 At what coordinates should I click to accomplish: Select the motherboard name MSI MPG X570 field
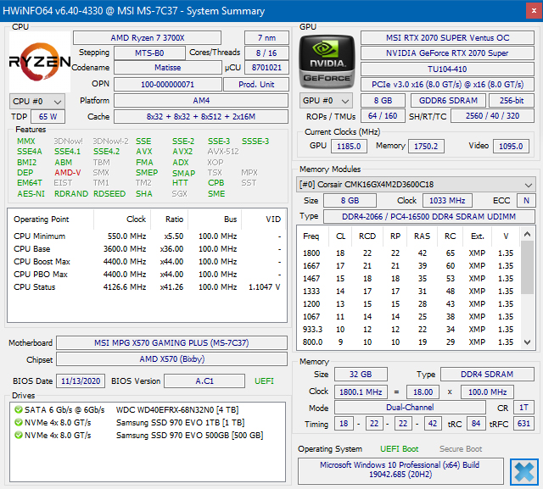(x=171, y=342)
